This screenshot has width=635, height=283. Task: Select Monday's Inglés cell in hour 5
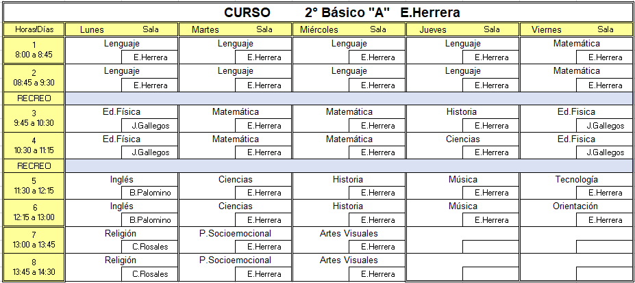point(121,180)
